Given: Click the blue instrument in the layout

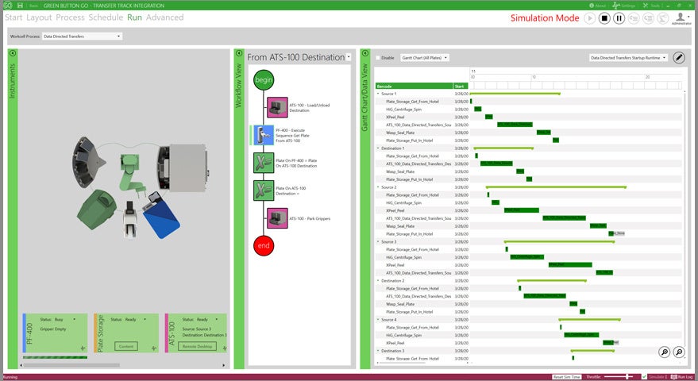Looking at the screenshot, I should coord(161,216).
